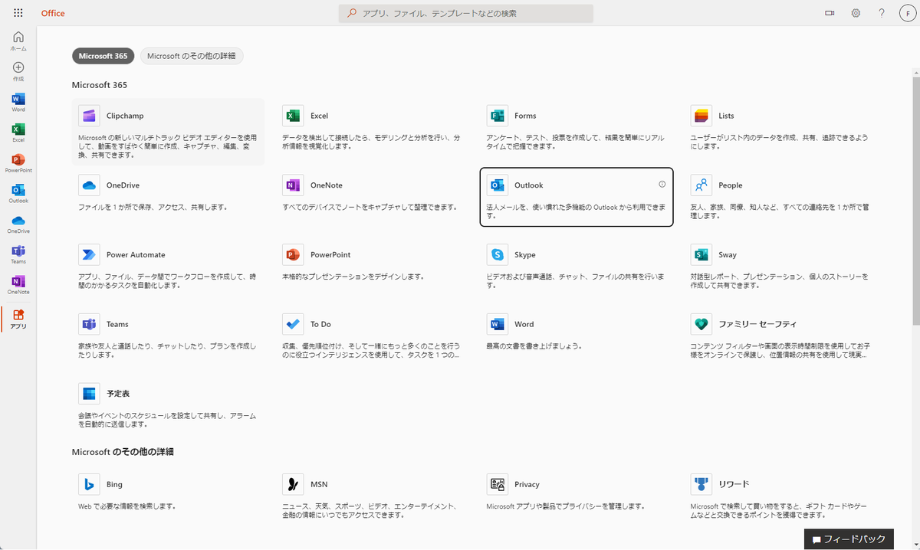Click the Bing app icon

click(x=89, y=484)
